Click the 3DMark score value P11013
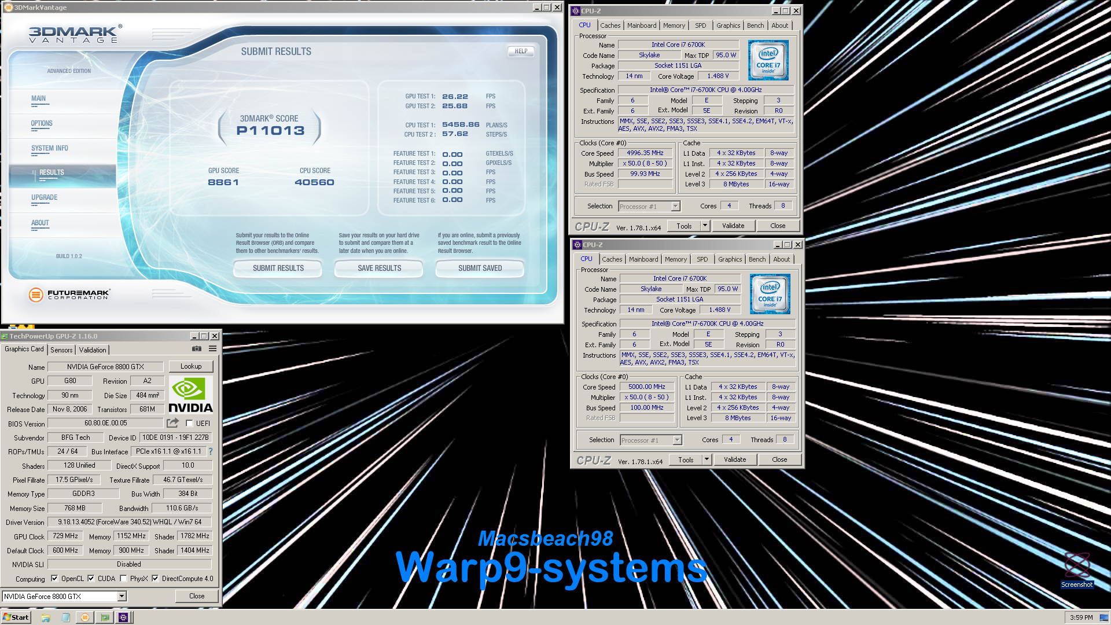Screen dimensions: 1111x625 click(x=270, y=131)
